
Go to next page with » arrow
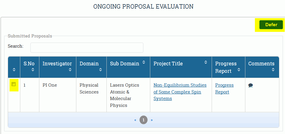click(152, 120)
